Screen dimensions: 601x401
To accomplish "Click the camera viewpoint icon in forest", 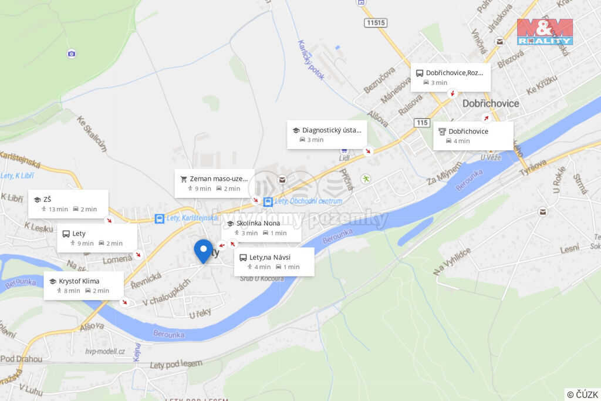I will (x=71, y=53).
